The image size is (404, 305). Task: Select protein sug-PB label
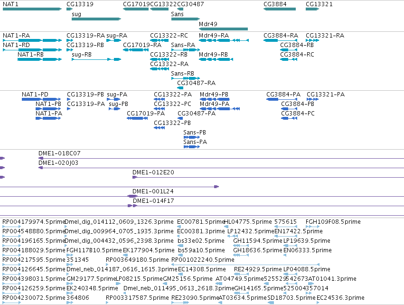coord(118,104)
